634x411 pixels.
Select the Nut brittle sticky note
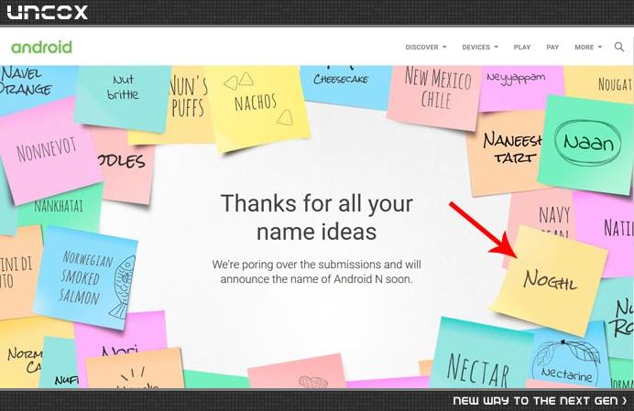click(123, 97)
